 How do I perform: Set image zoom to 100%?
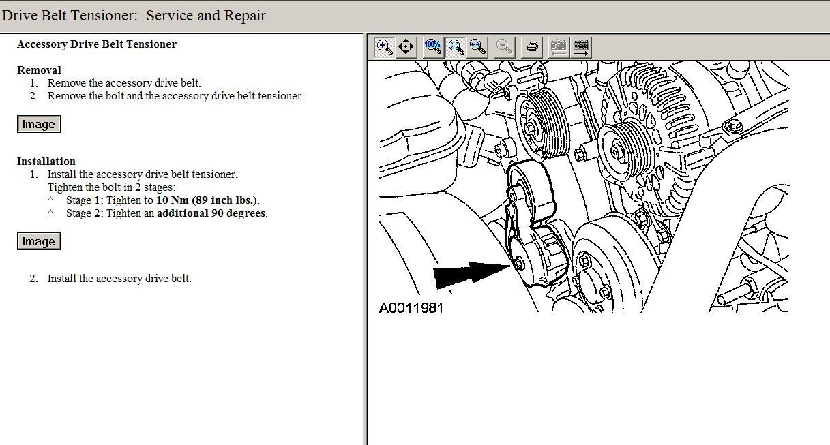point(433,47)
